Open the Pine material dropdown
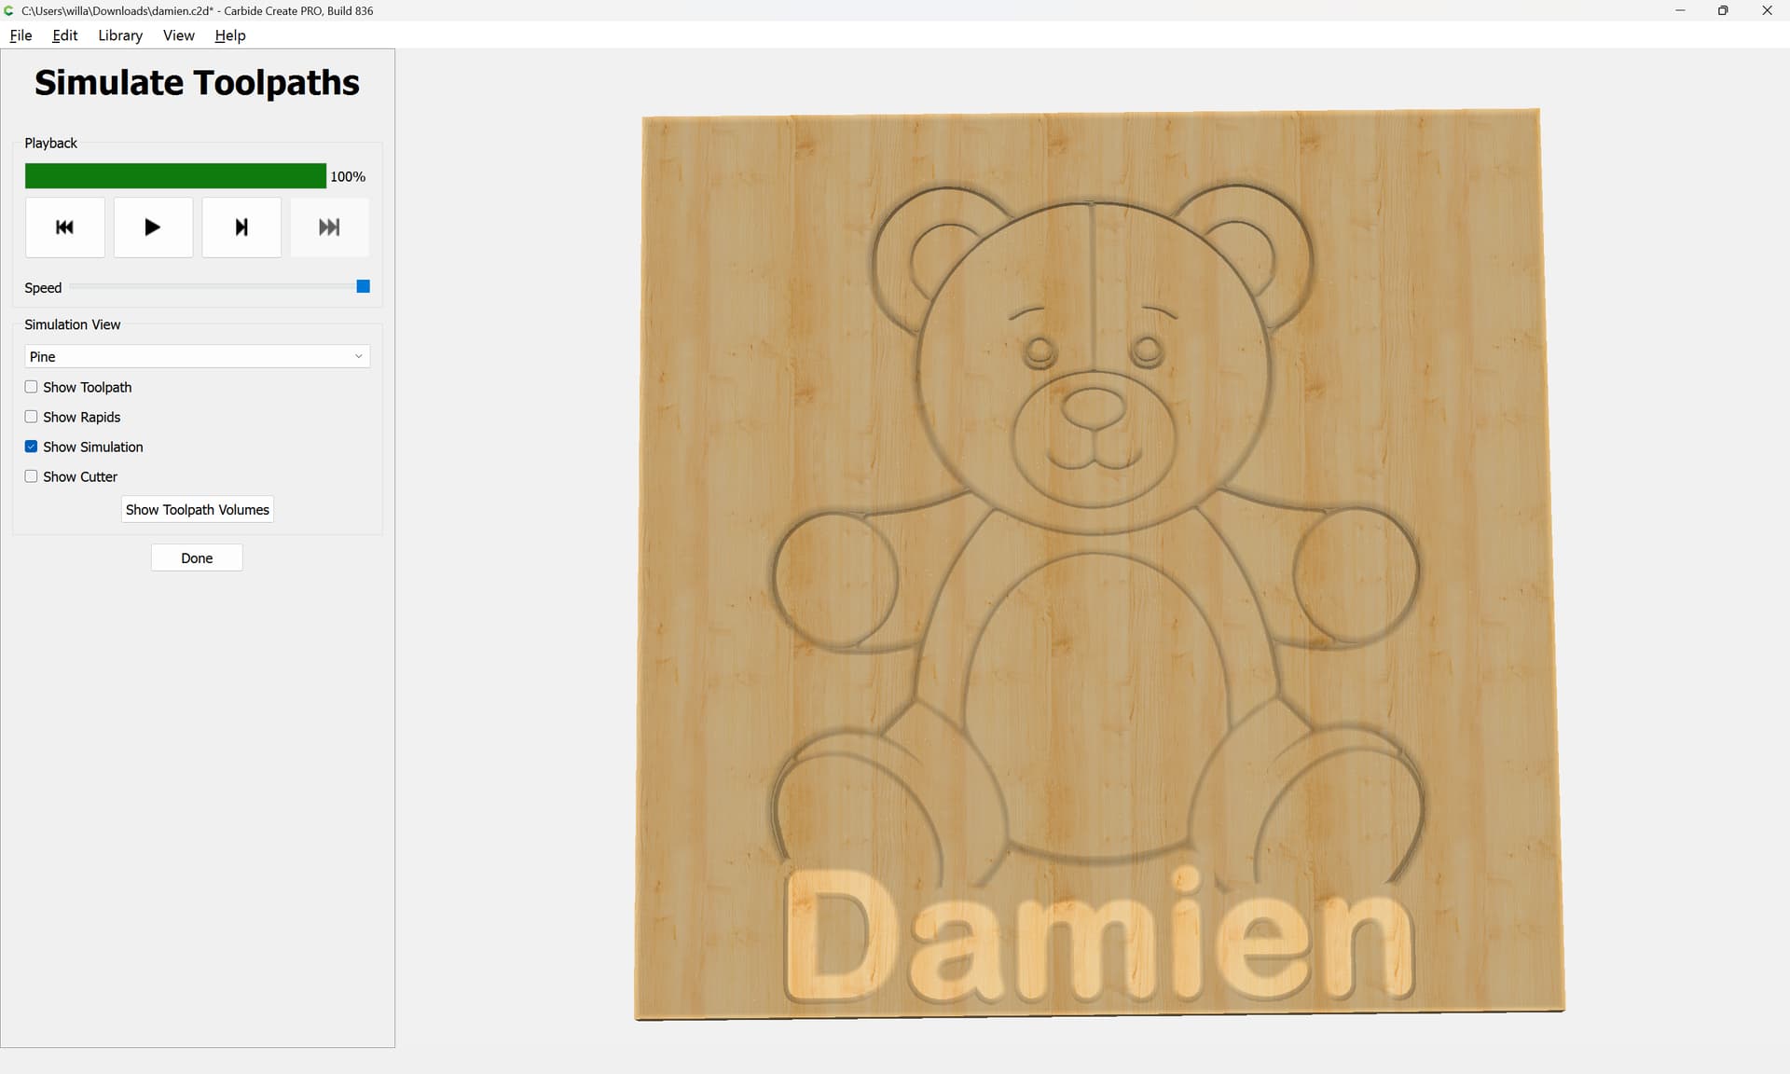Screen dimensions: 1790x1074 [197, 357]
